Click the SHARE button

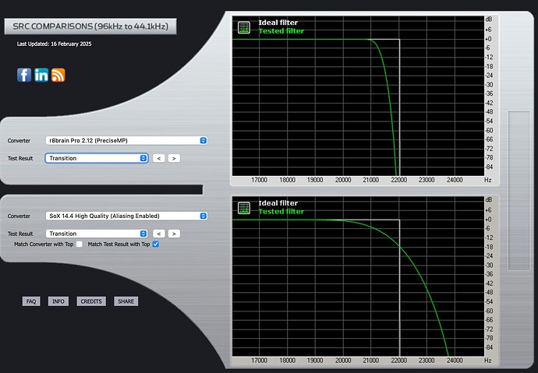point(126,301)
